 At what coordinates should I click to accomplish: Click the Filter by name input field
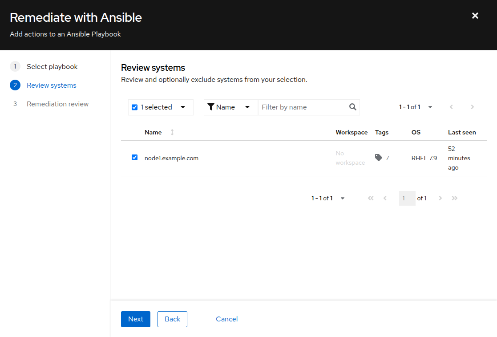tap(303, 107)
